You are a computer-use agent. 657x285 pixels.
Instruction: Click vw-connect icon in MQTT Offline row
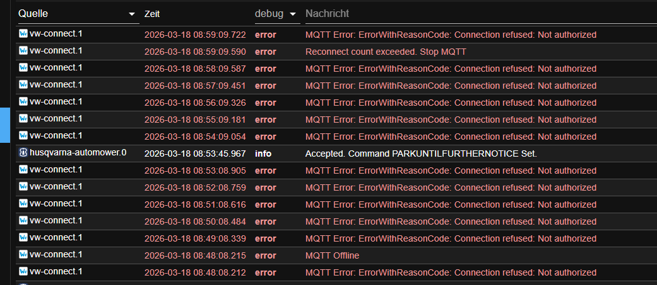pos(23,254)
